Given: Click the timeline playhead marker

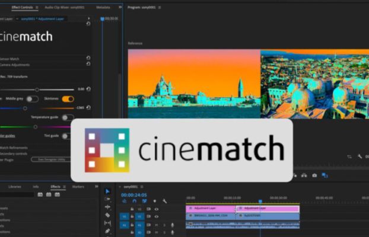Looking at the screenshot, I should [x=260, y=201].
